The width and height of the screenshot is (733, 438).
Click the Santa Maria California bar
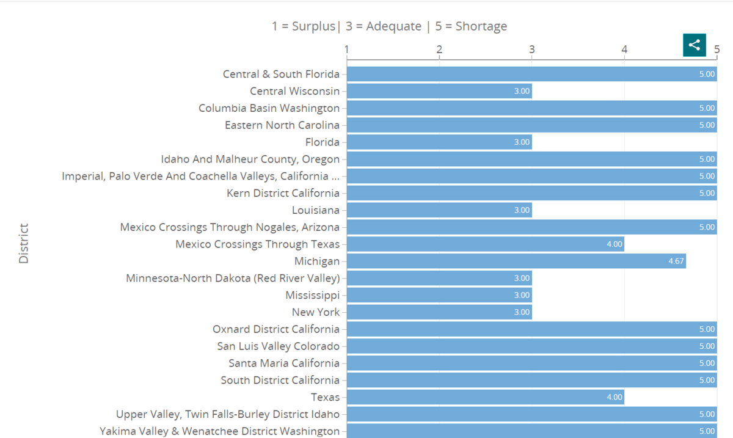(x=531, y=363)
